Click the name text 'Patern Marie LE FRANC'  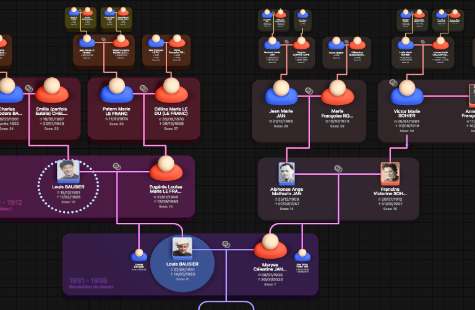click(116, 111)
